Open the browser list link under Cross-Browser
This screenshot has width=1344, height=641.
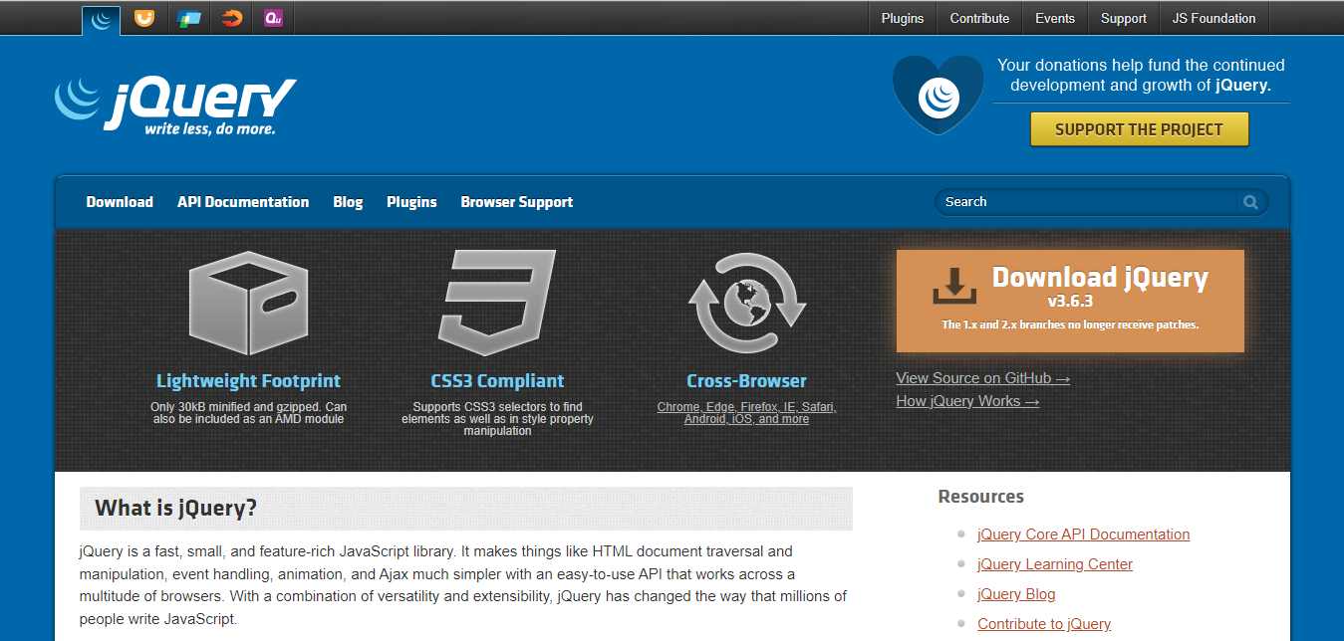(746, 413)
